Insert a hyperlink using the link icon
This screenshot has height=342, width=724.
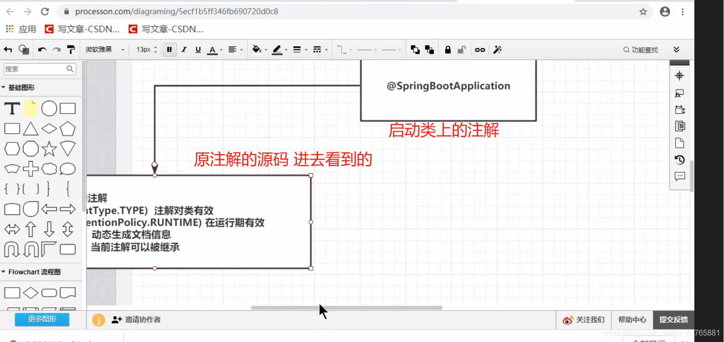click(480, 49)
